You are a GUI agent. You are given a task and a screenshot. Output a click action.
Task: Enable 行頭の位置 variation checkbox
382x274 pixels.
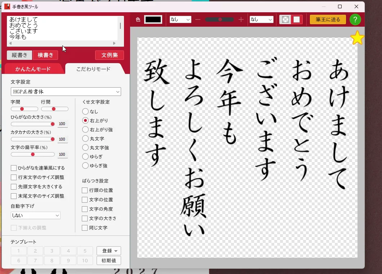click(x=85, y=190)
